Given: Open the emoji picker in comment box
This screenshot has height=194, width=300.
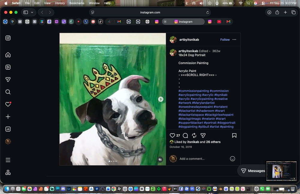Looking at the screenshot, I should 232,159.
